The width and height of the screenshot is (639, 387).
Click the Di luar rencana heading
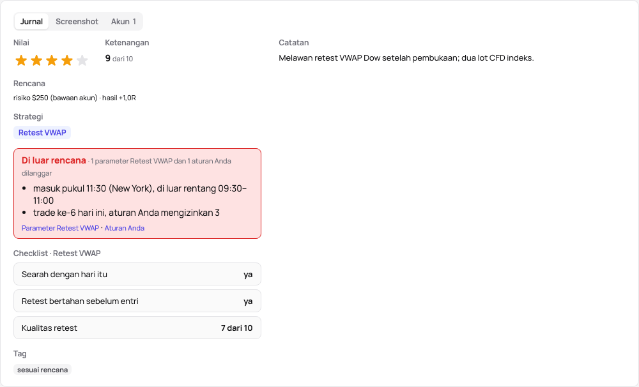[x=54, y=160]
